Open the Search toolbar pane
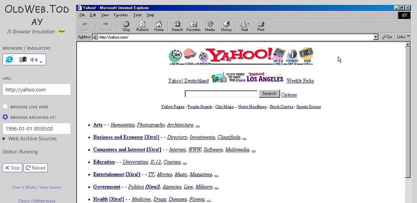 click(x=177, y=26)
